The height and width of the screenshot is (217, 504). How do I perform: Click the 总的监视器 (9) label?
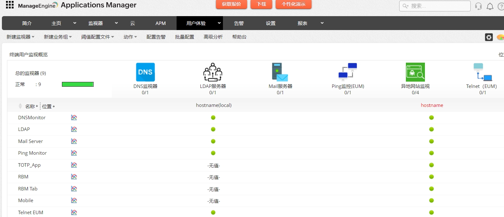(x=30, y=73)
